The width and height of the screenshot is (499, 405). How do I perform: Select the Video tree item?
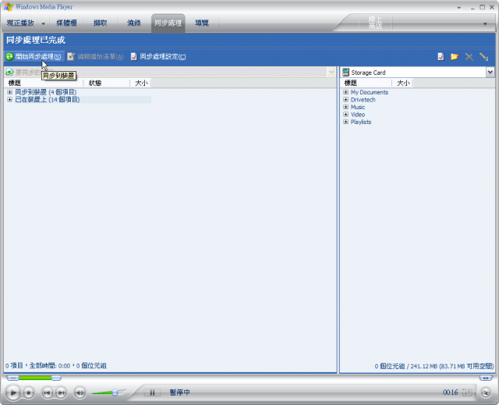[x=358, y=114]
